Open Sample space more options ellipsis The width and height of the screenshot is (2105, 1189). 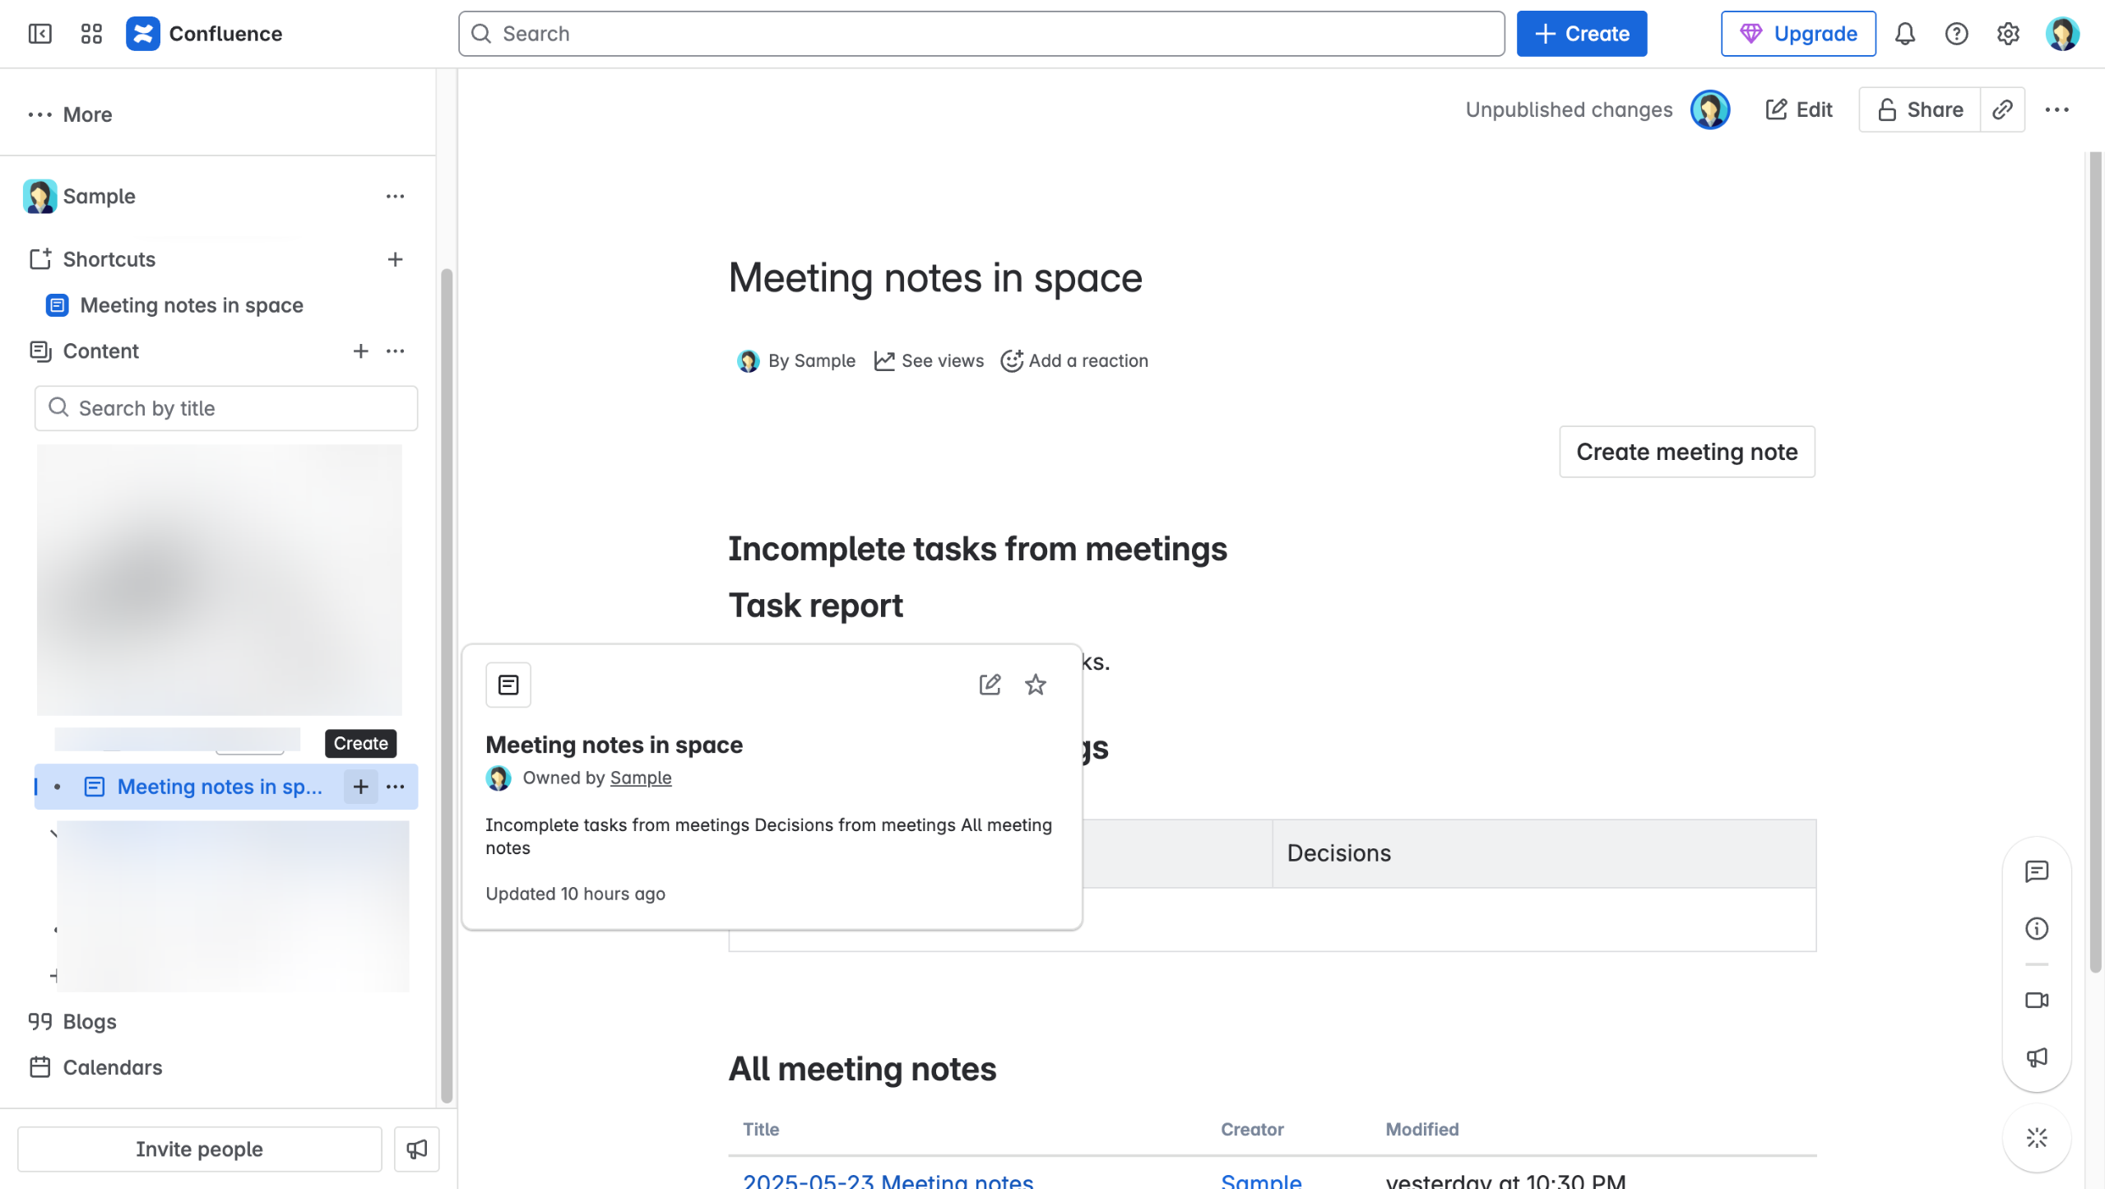pyautogui.click(x=395, y=196)
